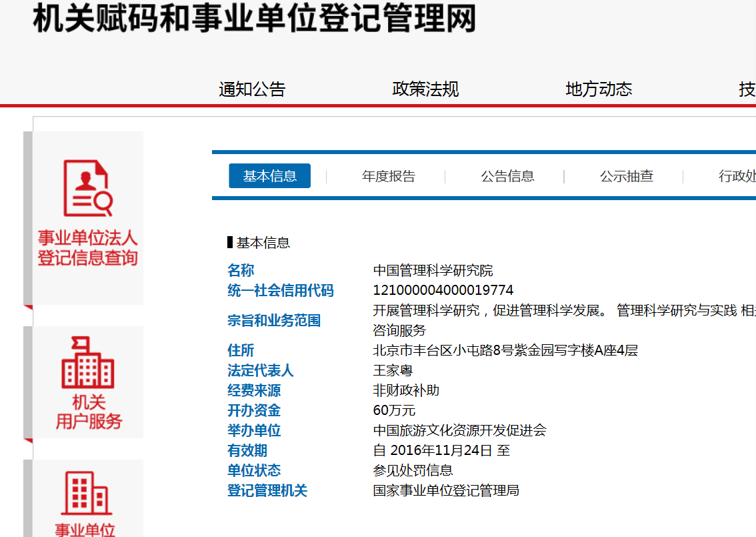Click the 机关赋码和事业单位登记管理网 site title
The image size is (756, 537).
click(255, 18)
